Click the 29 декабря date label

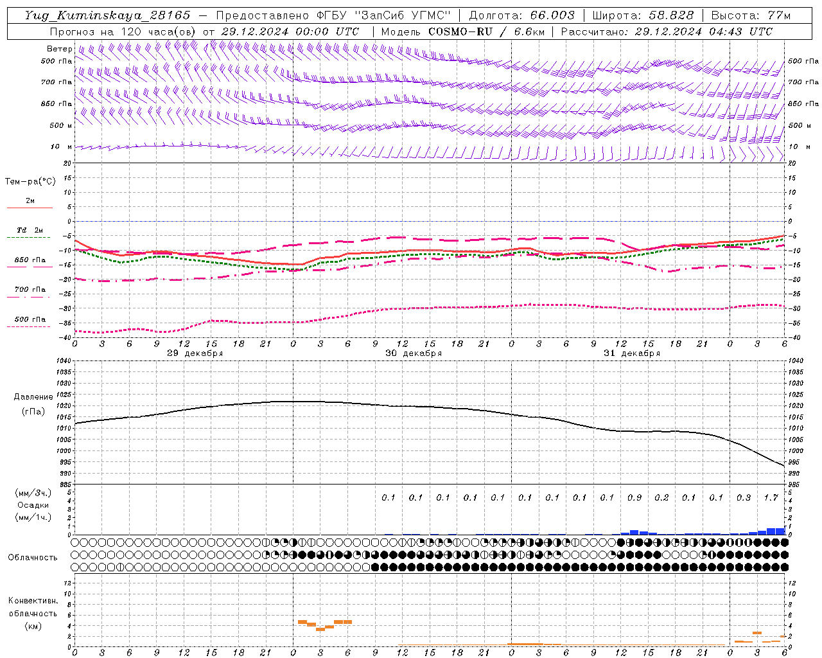coord(195,353)
